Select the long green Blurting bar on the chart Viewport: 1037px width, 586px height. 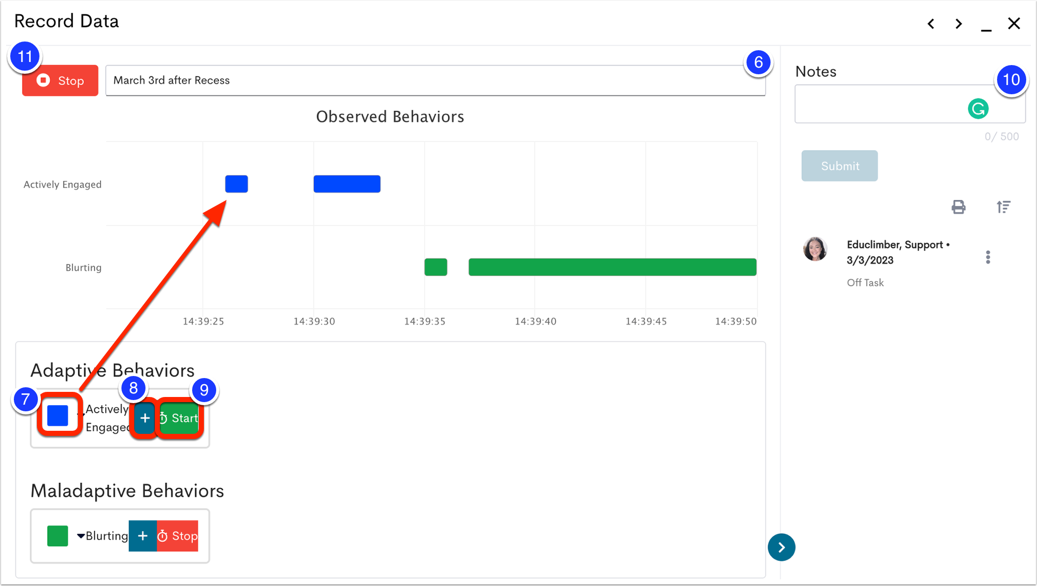click(x=612, y=267)
